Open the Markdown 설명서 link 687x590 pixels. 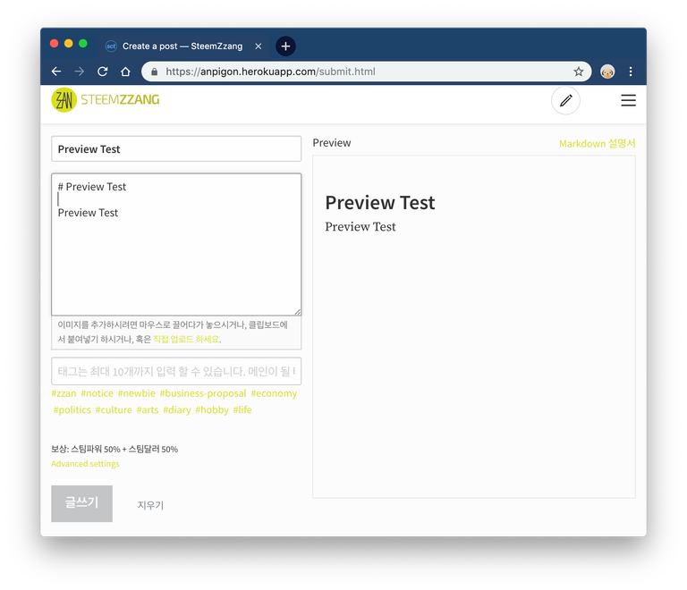point(597,144)
